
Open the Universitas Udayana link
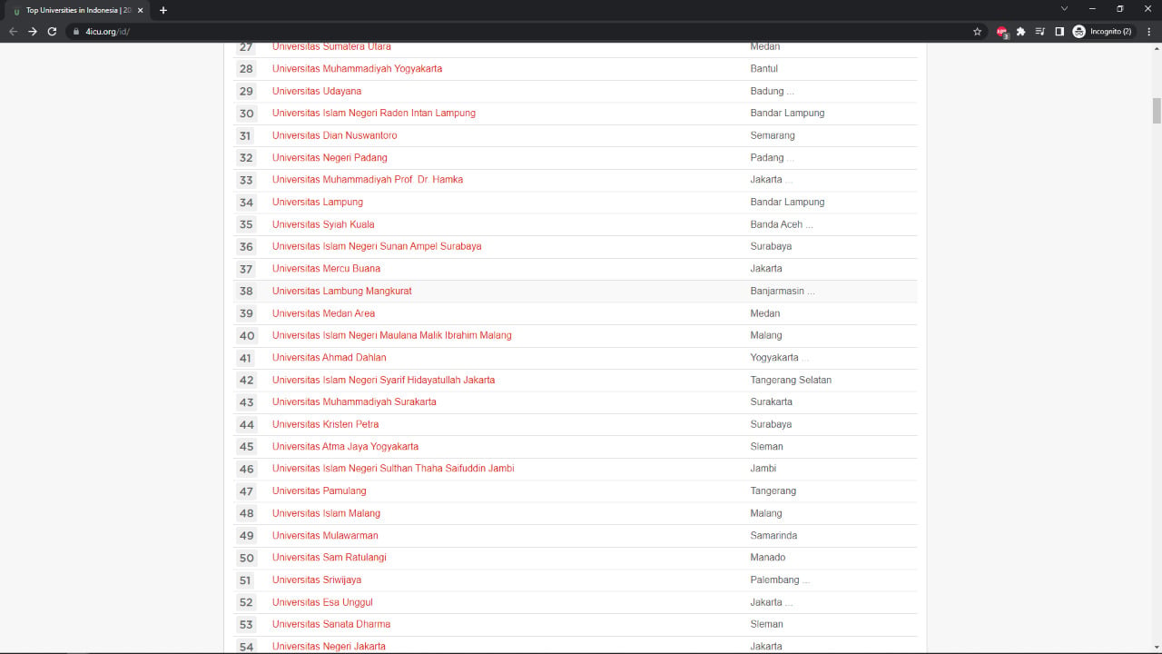click(317, 91)
